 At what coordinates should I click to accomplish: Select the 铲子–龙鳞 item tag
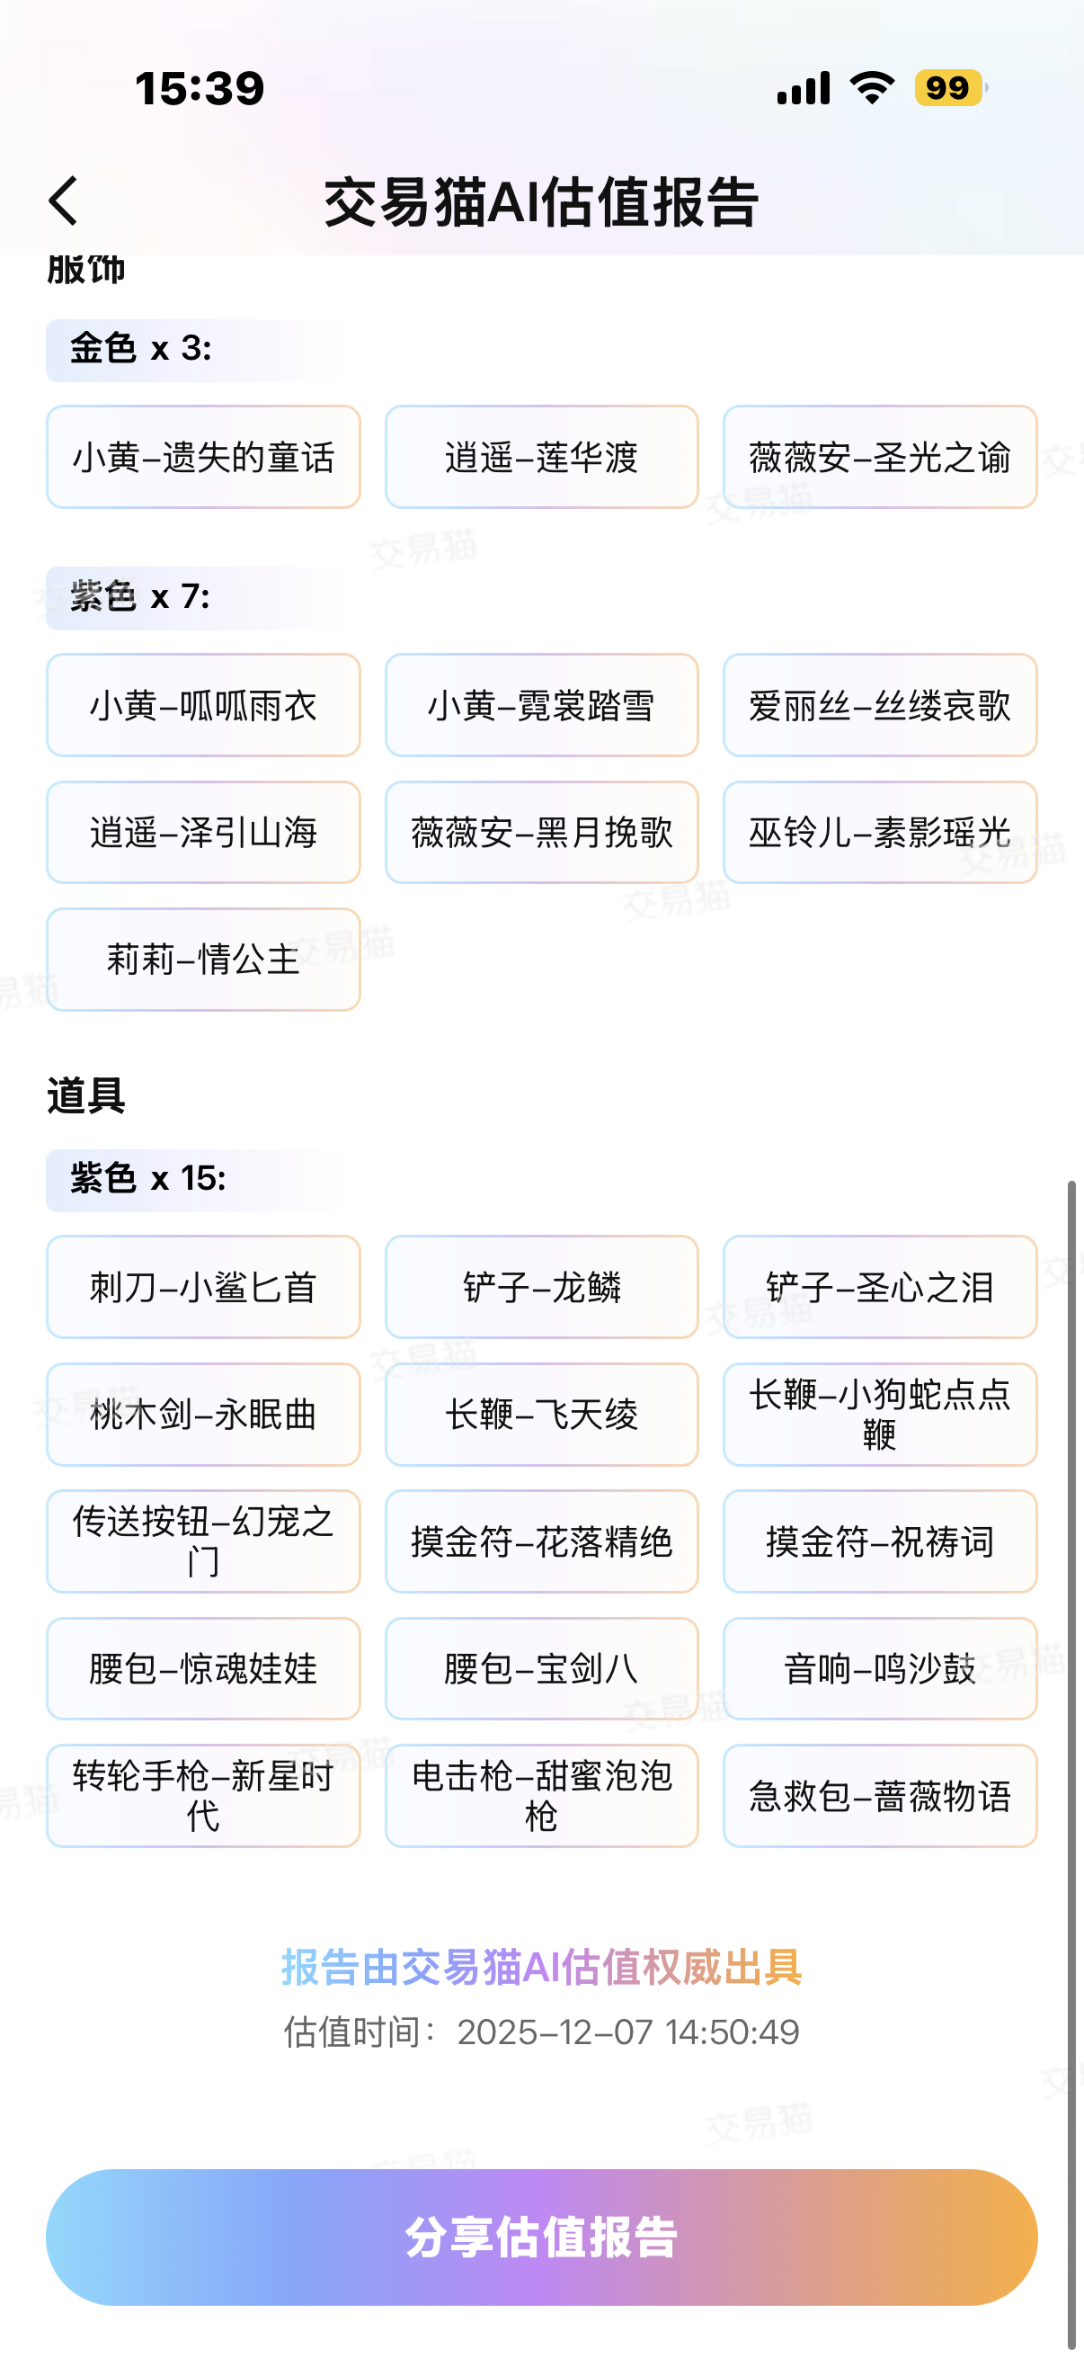[541, 1287]
